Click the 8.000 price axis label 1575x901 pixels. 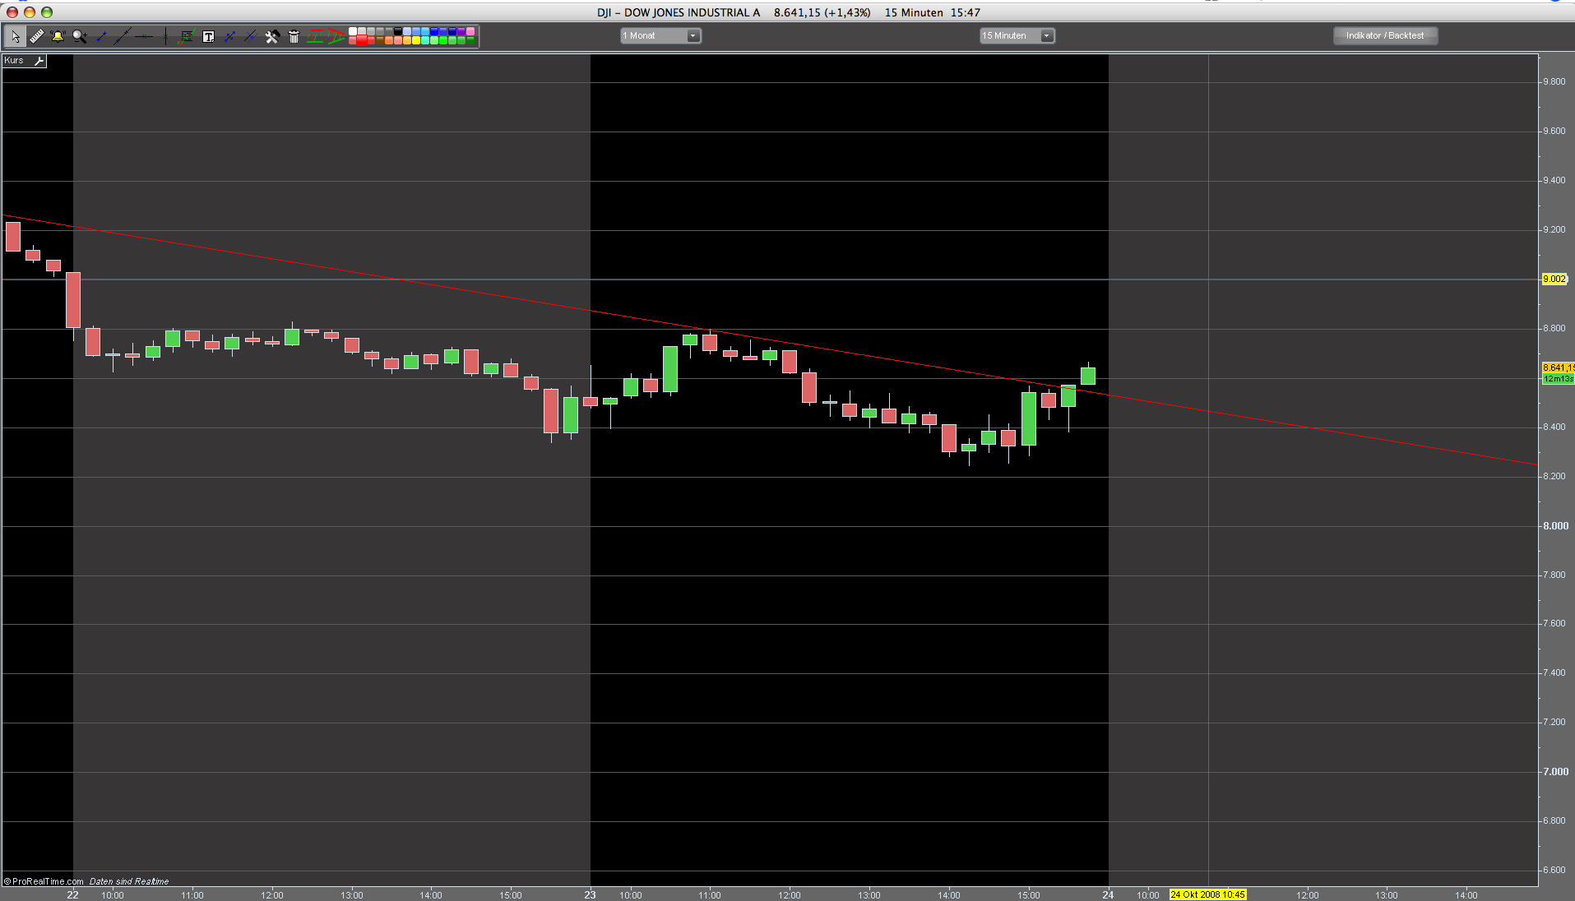point(1555,526)
